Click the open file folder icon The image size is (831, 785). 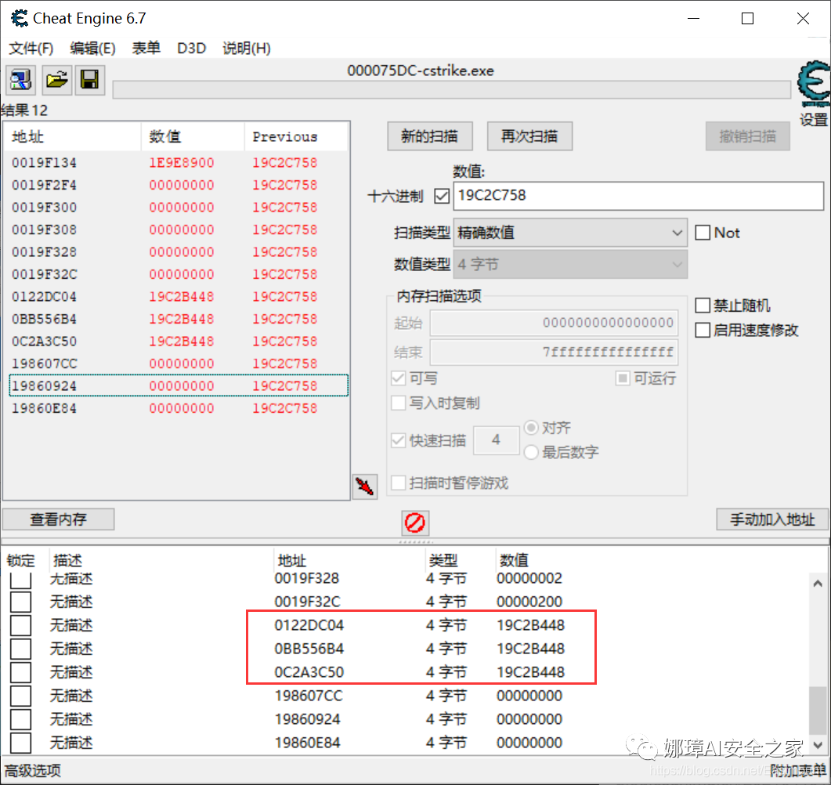click(56, 80)
